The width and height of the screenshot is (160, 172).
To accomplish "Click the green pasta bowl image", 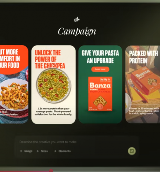I will [53, 85].
